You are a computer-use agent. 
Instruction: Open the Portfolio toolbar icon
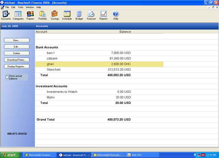[43, 15]
